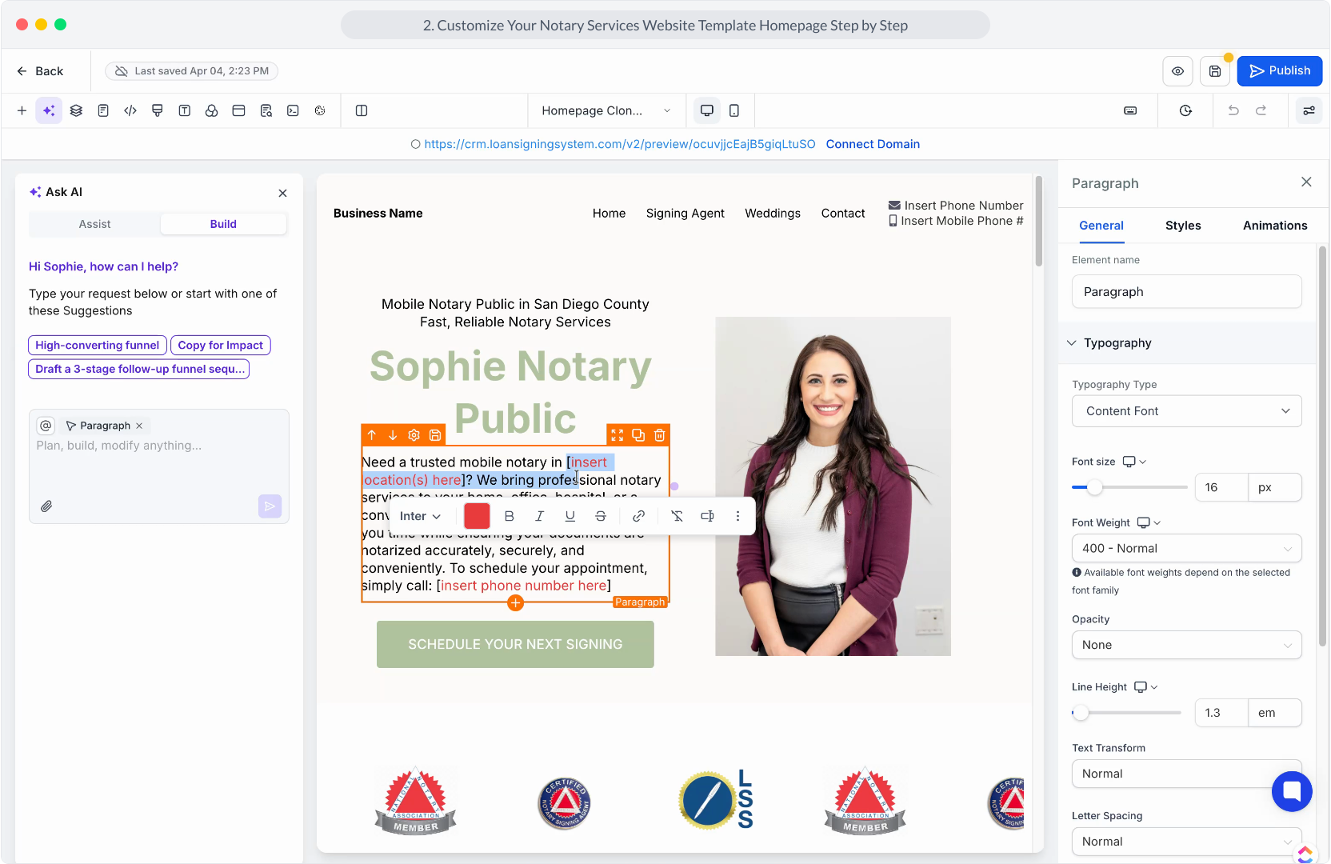1331x864 pixels.
Task: Switch to the Animations tab
Action: coord(1275,226)
